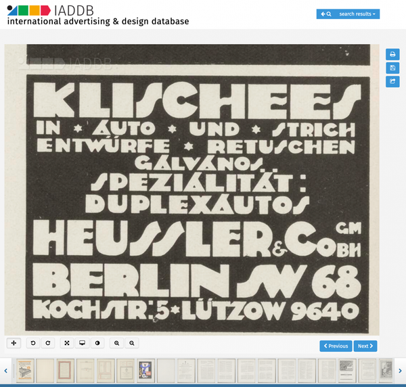The width and height of the screenshot is (406, 387).
Task: Print the current image
Action: 392,54
